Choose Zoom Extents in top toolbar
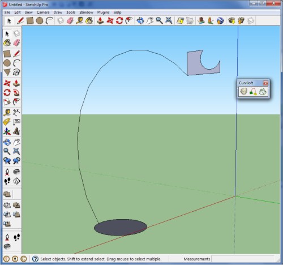This screenshot has height=265, width=283. tap(169, 20)
